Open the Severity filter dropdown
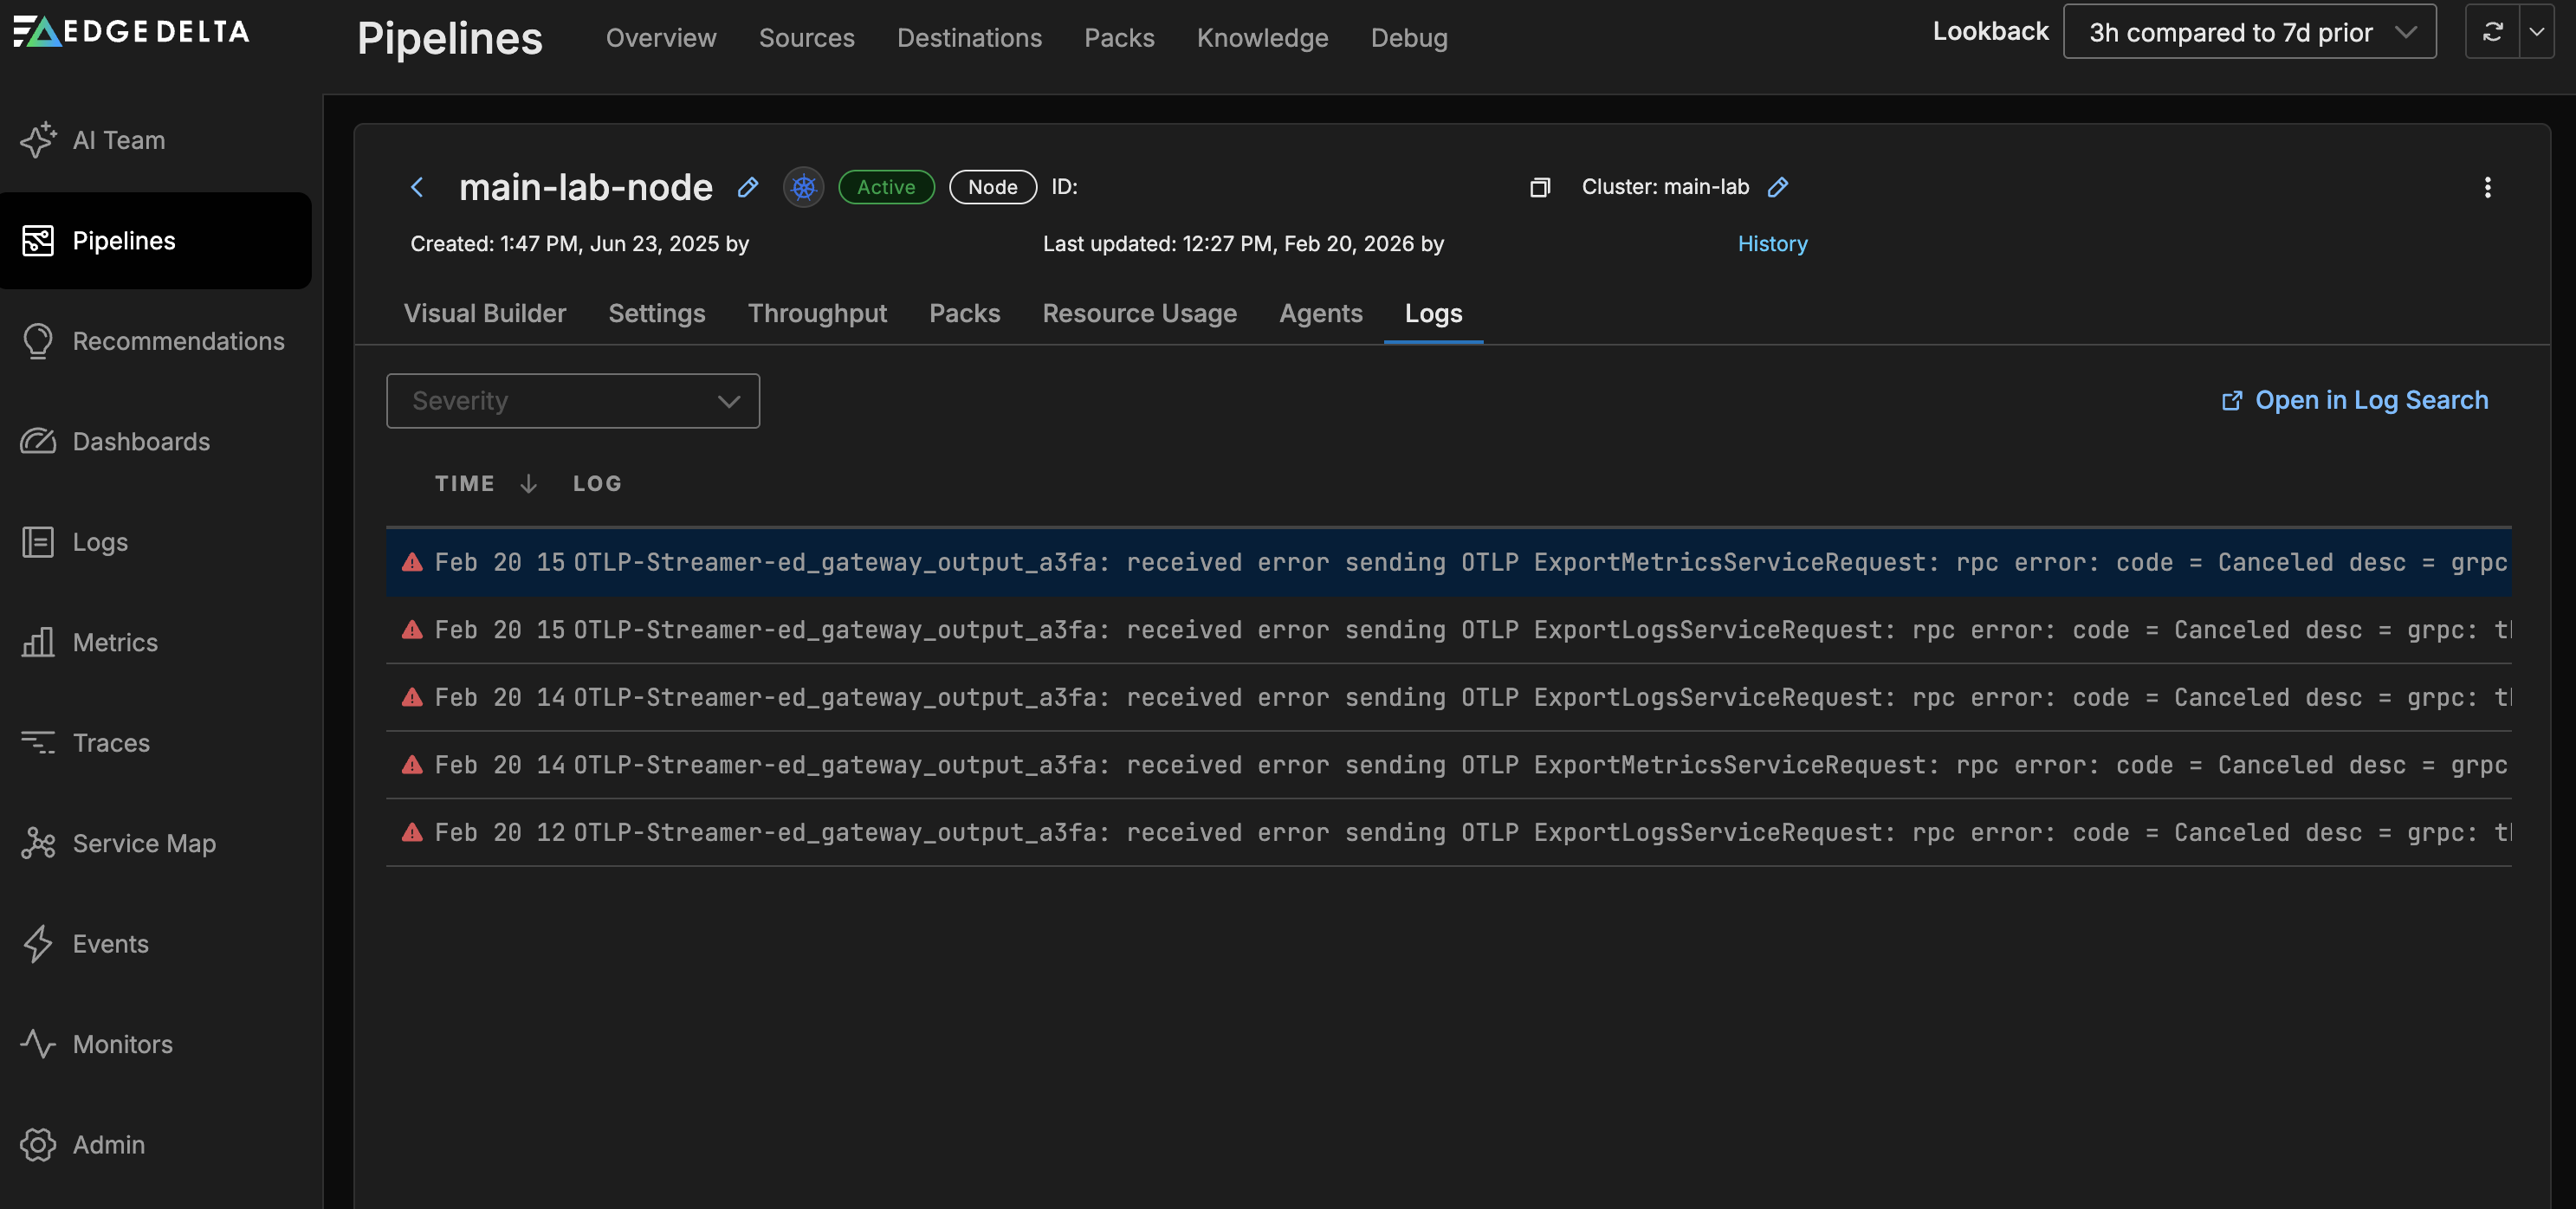Viewport: 2576px width, 1209px height. point(573,400)
